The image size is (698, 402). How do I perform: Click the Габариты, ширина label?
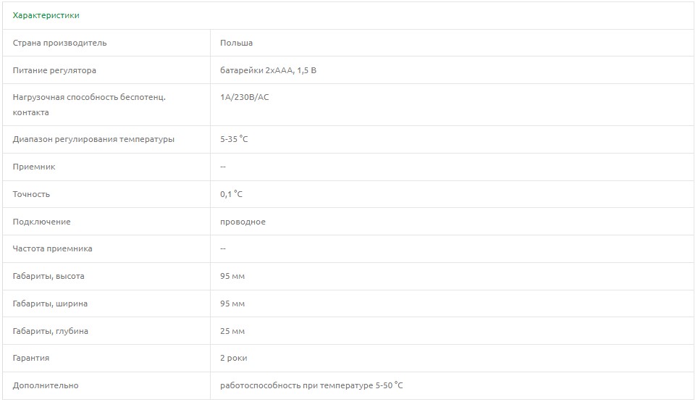(x=50, y=303)
